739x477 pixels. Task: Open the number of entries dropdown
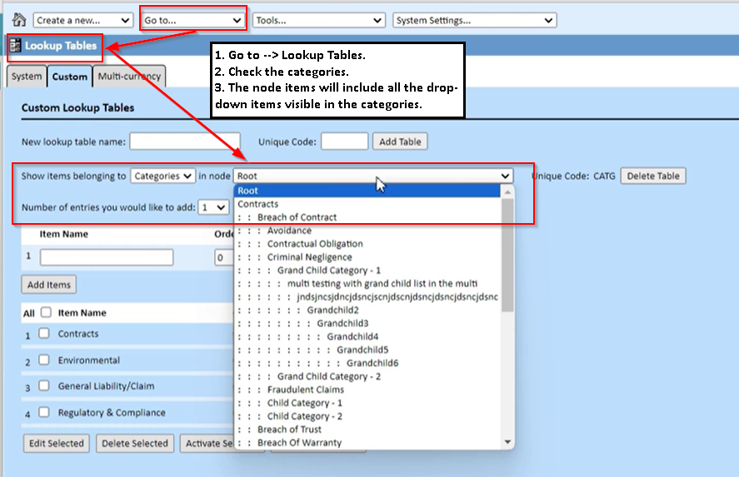tap(213, 207)
